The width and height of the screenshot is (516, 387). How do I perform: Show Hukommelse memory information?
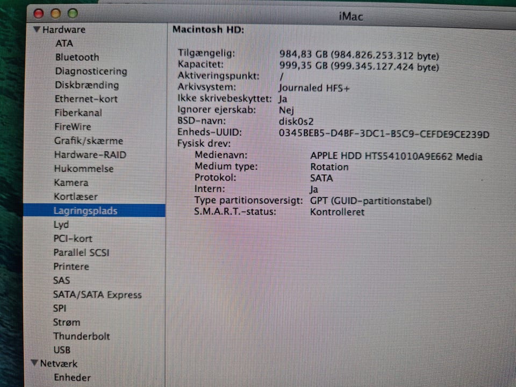(x=84, y=169)
